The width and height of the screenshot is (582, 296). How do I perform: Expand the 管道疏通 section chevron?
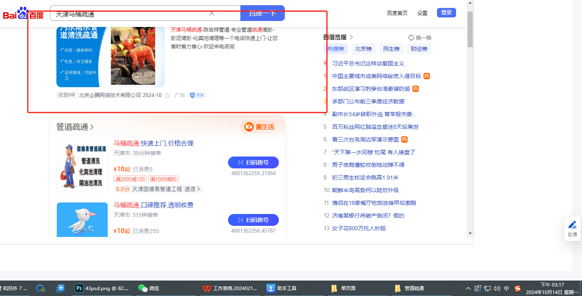[x=92, y=127]
